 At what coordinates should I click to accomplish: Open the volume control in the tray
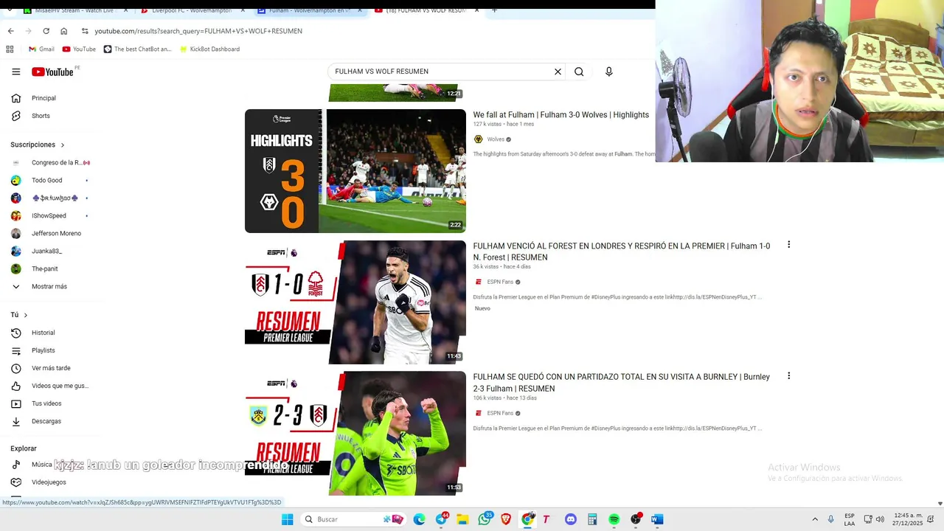pos(880,519)
